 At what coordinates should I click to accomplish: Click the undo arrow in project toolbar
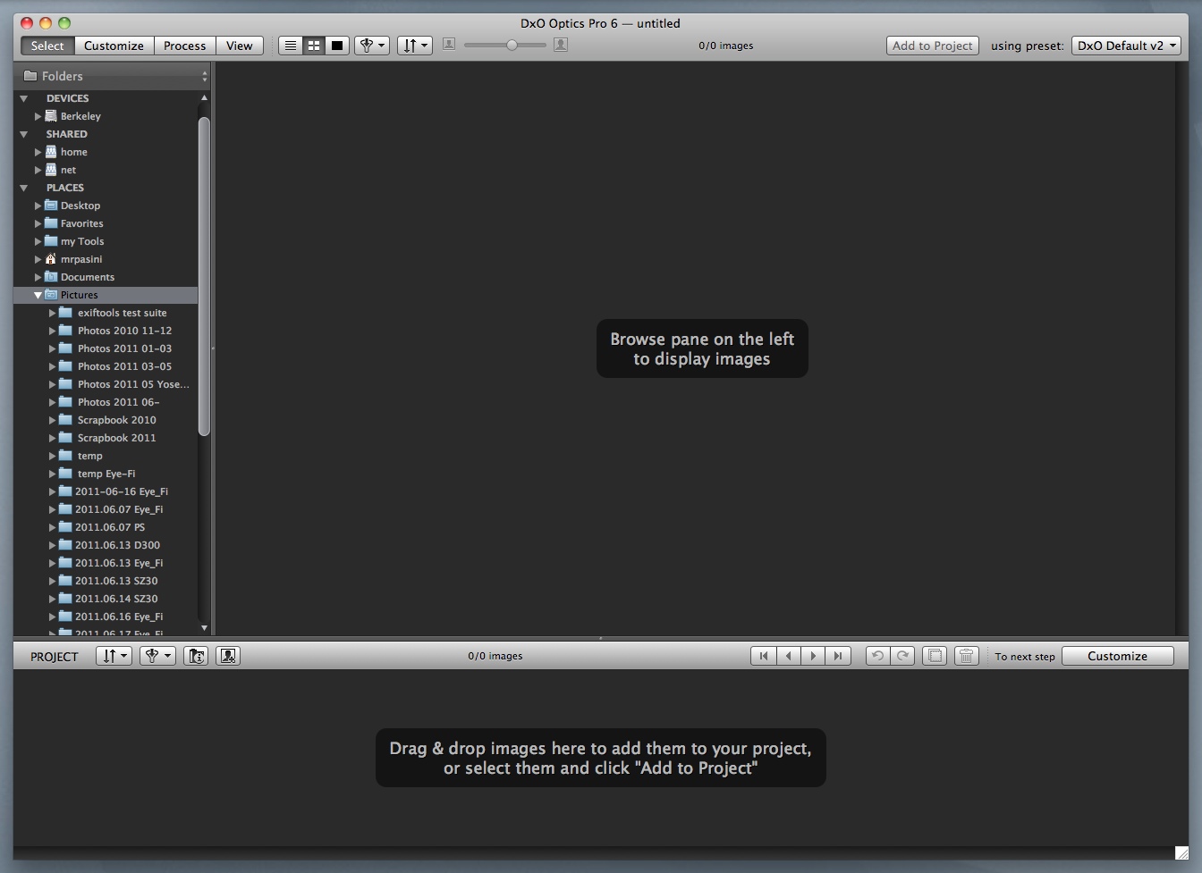(x=877, y=656)
